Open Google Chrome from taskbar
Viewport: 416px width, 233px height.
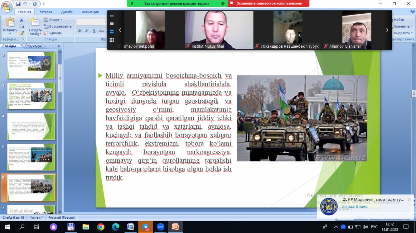click(x=101, y=227)
